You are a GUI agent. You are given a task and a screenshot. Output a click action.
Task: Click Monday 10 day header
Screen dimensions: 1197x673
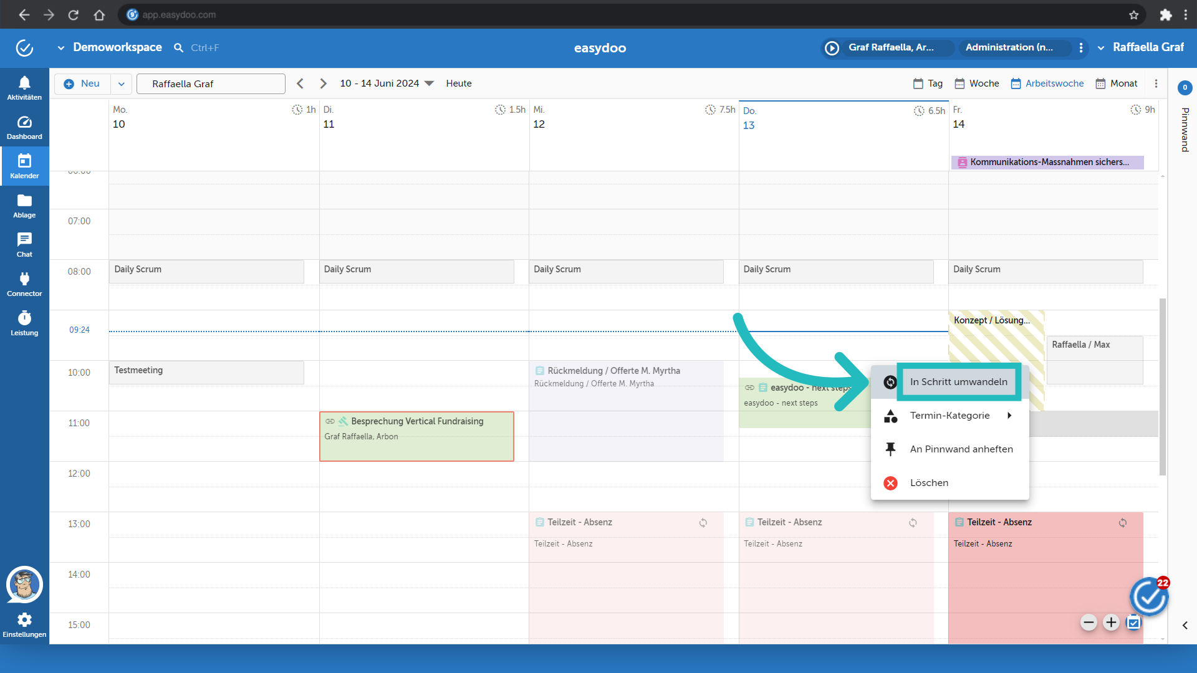pyautogui.click(x=119, y=117)
